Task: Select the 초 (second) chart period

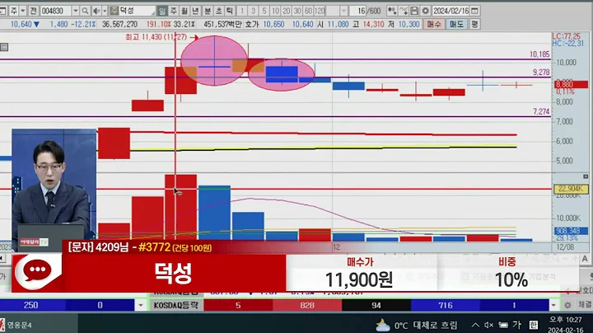Action: [218, 11]
